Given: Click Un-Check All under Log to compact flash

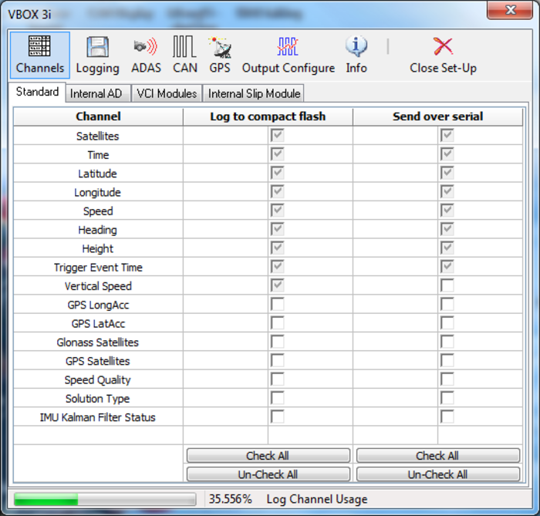Looking at the screenshot, I should (x=268, y=474).
